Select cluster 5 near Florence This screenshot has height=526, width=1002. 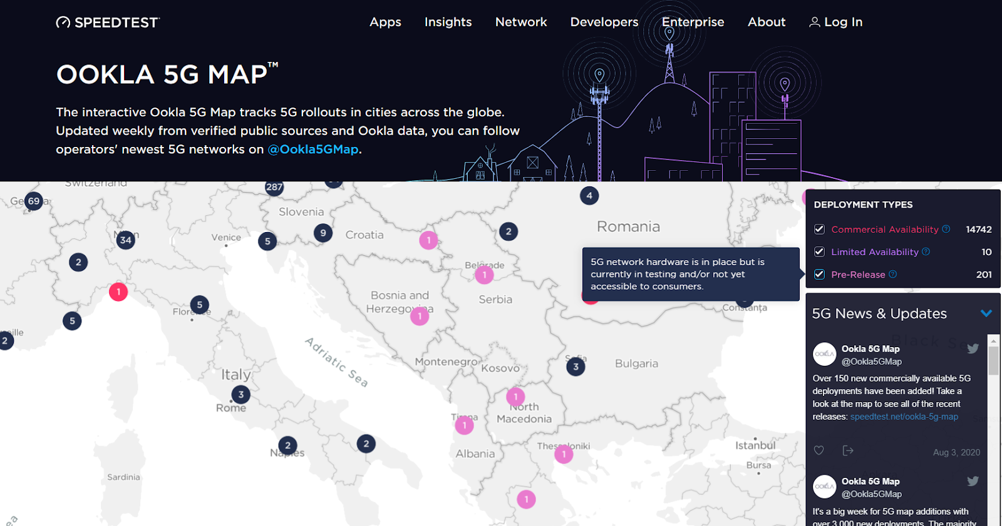[x=200, y=305]
